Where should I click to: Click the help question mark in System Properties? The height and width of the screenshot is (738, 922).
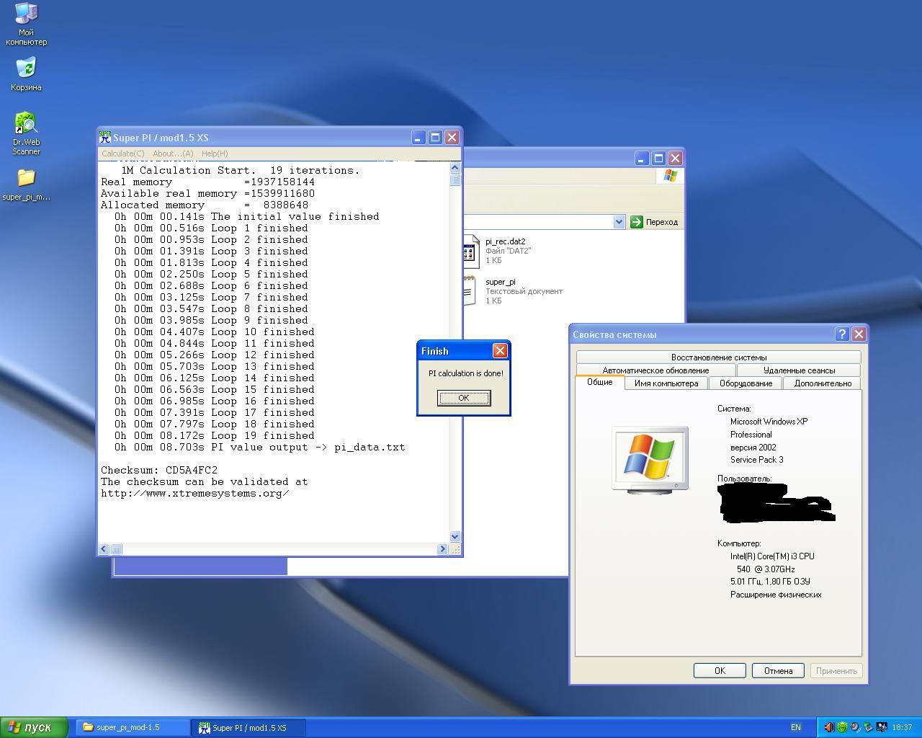(x=842, y=334)
